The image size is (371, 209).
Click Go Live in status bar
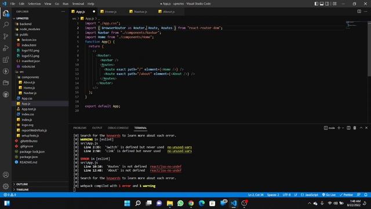click(x=329, y=194)
